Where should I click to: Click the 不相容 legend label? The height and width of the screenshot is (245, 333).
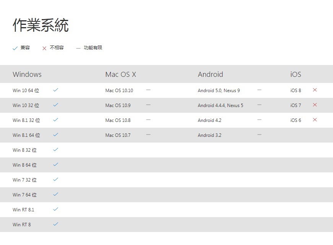(57, 47)
